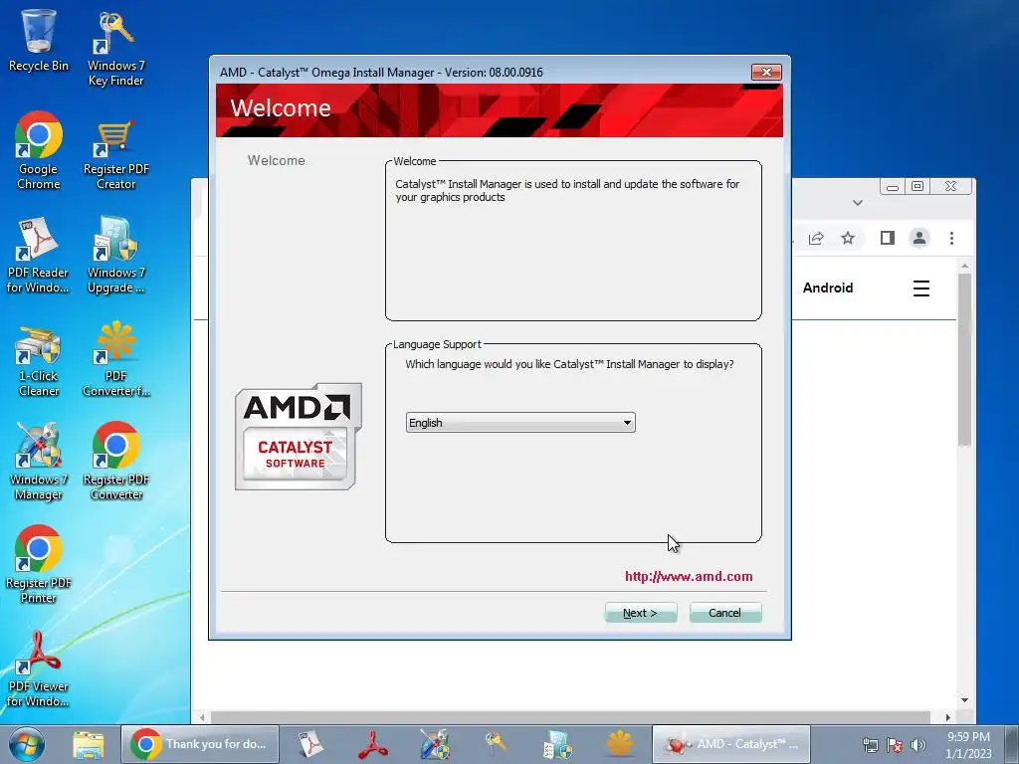1019x764 pixels.
Task: Click Chrome horizontal scrollbar right arrow
Action: coord(948,717)
